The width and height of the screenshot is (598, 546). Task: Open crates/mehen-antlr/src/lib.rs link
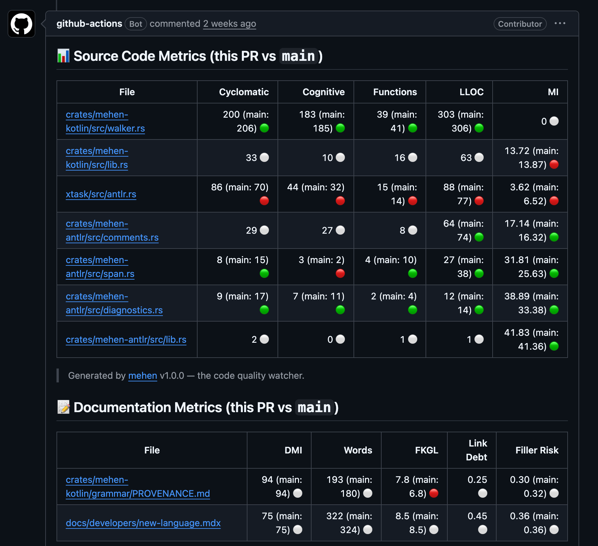(126, 339)
